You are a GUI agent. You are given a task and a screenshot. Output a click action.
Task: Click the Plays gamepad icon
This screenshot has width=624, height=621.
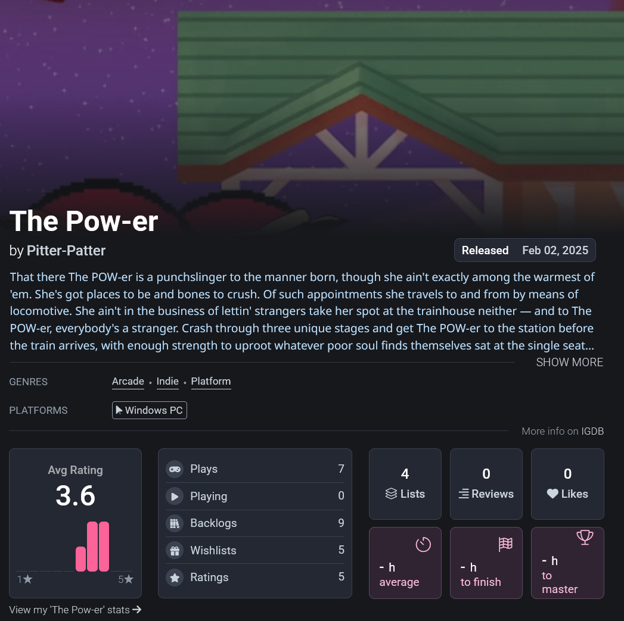pos(175,469)
